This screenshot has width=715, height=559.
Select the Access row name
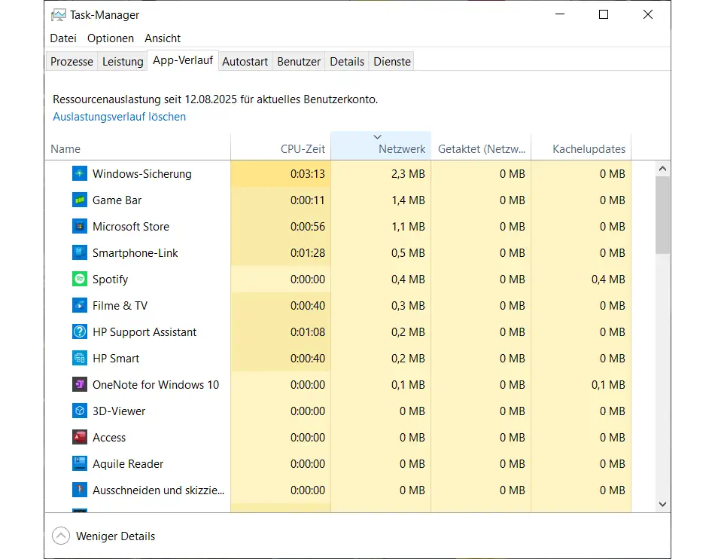click(109, 438)
